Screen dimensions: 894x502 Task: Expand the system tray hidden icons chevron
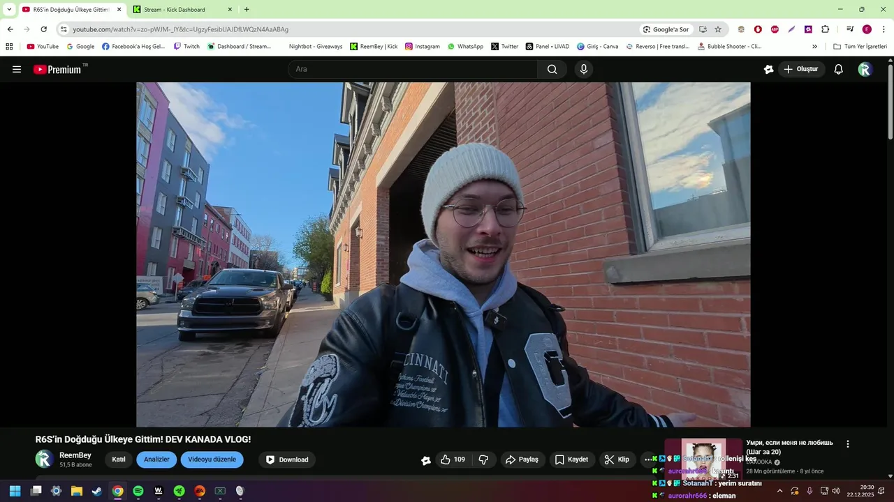779,491
